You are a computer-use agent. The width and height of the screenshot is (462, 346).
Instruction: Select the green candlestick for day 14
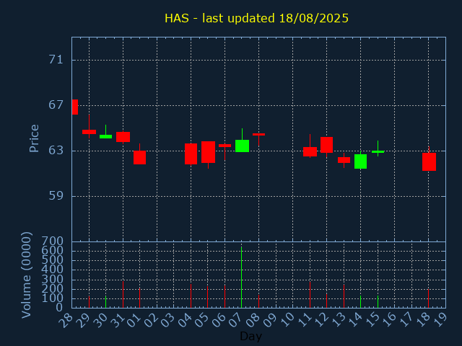pyautogui.click(x=361, y=161)
